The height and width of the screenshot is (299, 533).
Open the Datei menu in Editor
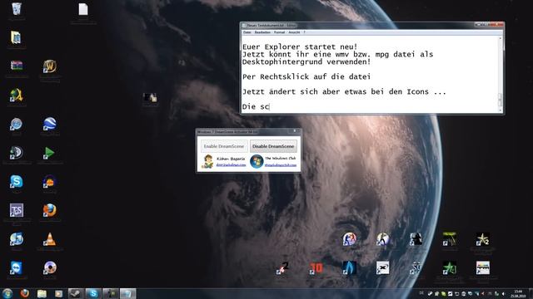point(247,32)
